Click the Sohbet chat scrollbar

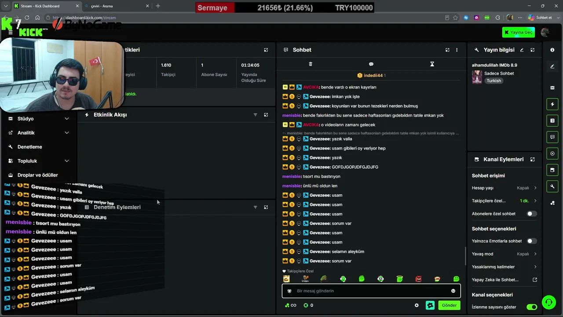pyautogui.click(x=466, y=256)
